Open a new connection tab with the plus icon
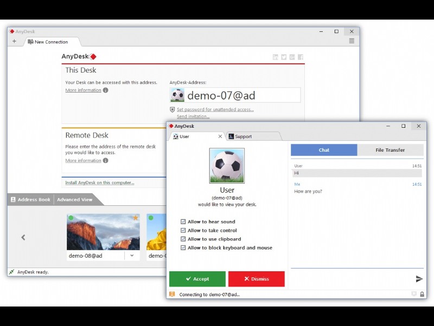Screen dimensions: 434x326 (15, 41)
